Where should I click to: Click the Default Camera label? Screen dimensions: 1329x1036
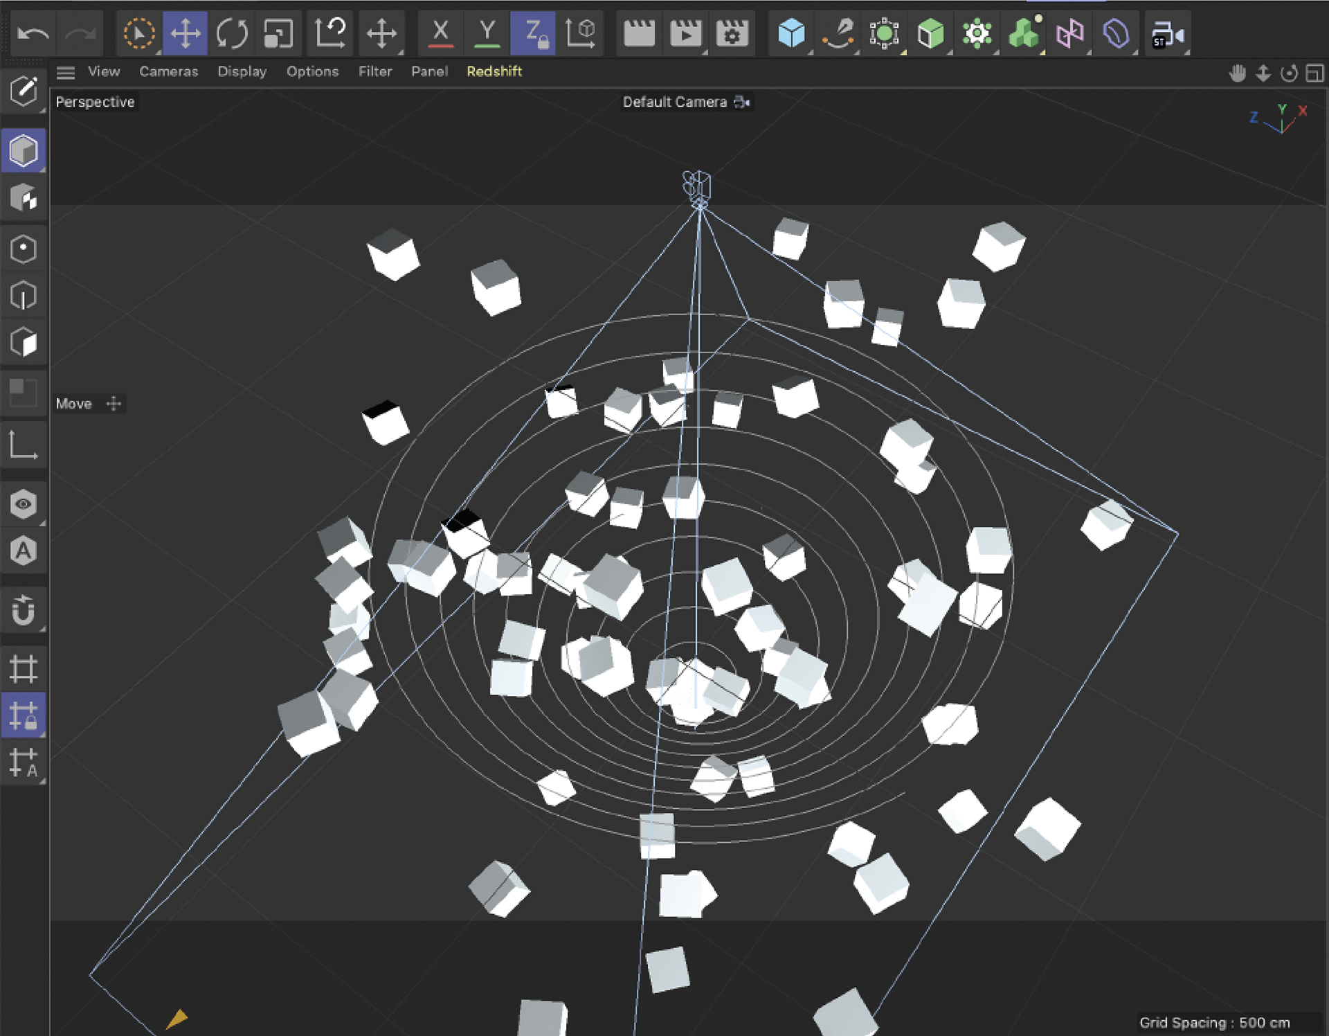[674, 102]
